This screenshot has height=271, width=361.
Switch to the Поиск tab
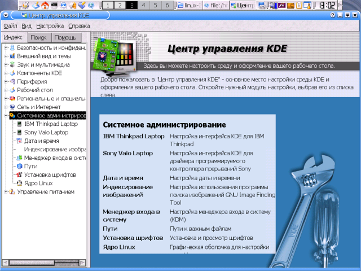pyautogui.click(x=38, y=37)
